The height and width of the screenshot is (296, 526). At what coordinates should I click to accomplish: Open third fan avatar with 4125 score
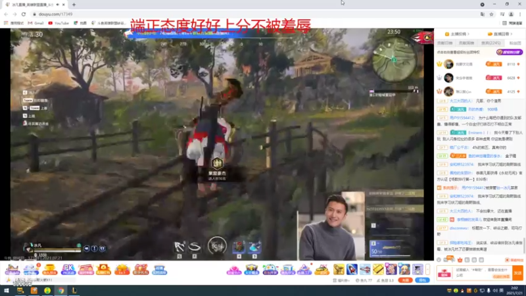448,91
